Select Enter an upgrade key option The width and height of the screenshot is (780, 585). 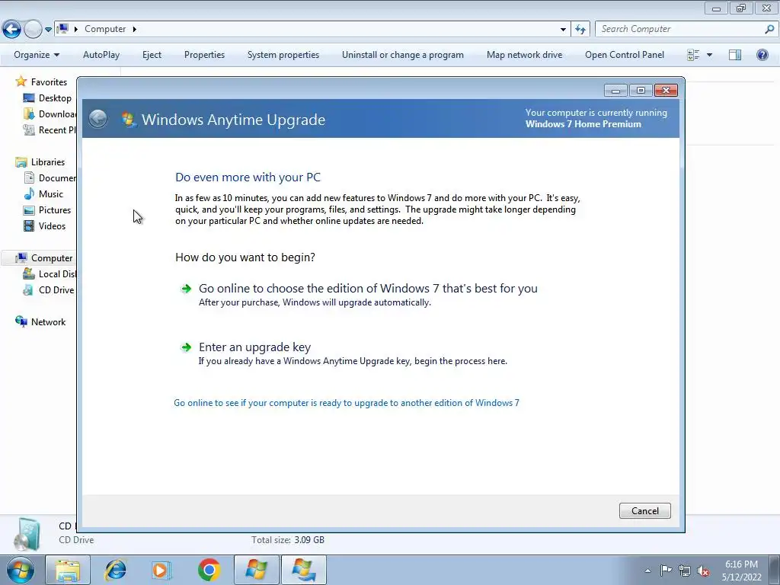(344, 353)
